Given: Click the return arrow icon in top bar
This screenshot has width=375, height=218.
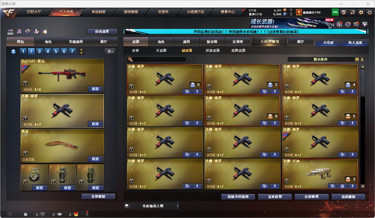Looking at the screenshot, I should pos(352,12).
